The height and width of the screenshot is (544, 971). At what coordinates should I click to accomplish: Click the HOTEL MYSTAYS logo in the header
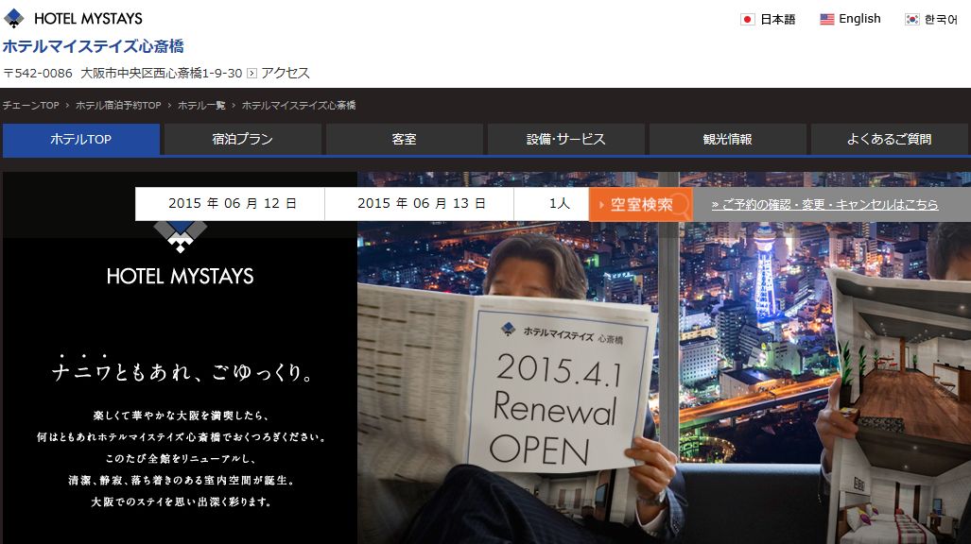pos(73,19)
